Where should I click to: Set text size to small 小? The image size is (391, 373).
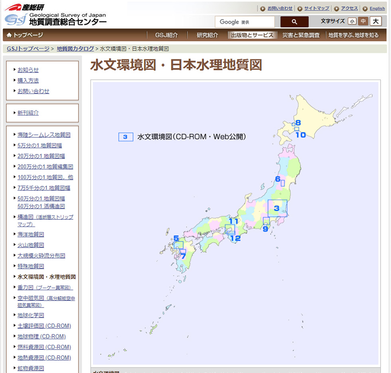[x=352, y=21]
